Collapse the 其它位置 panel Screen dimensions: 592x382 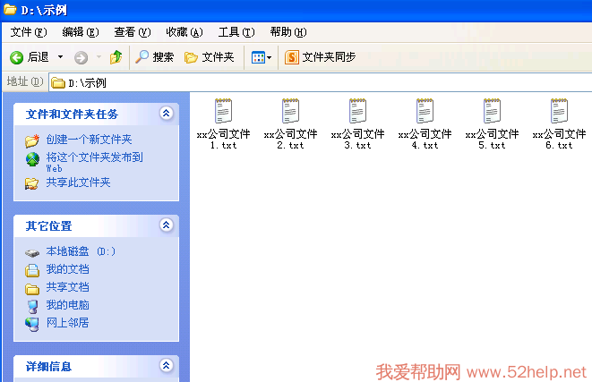(x=165, y=225)
